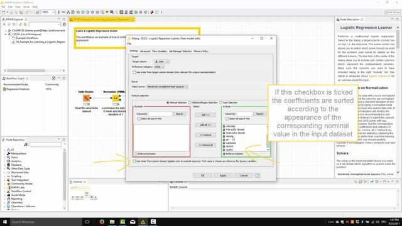402x226 pixels.
Task: Click the OK button
Action: [x=202, y=176]
